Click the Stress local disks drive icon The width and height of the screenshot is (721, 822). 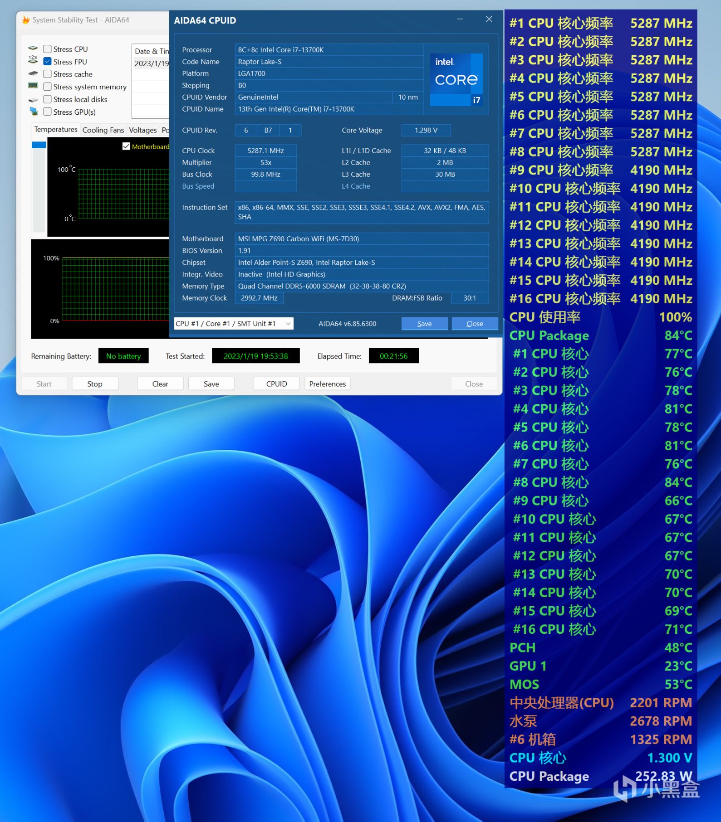tap(33, 99)
